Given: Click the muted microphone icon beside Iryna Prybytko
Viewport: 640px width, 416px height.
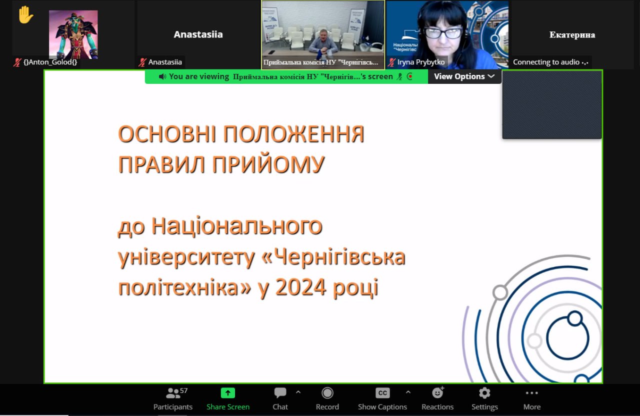Looking at the screenshot, I should coord(391,62).
